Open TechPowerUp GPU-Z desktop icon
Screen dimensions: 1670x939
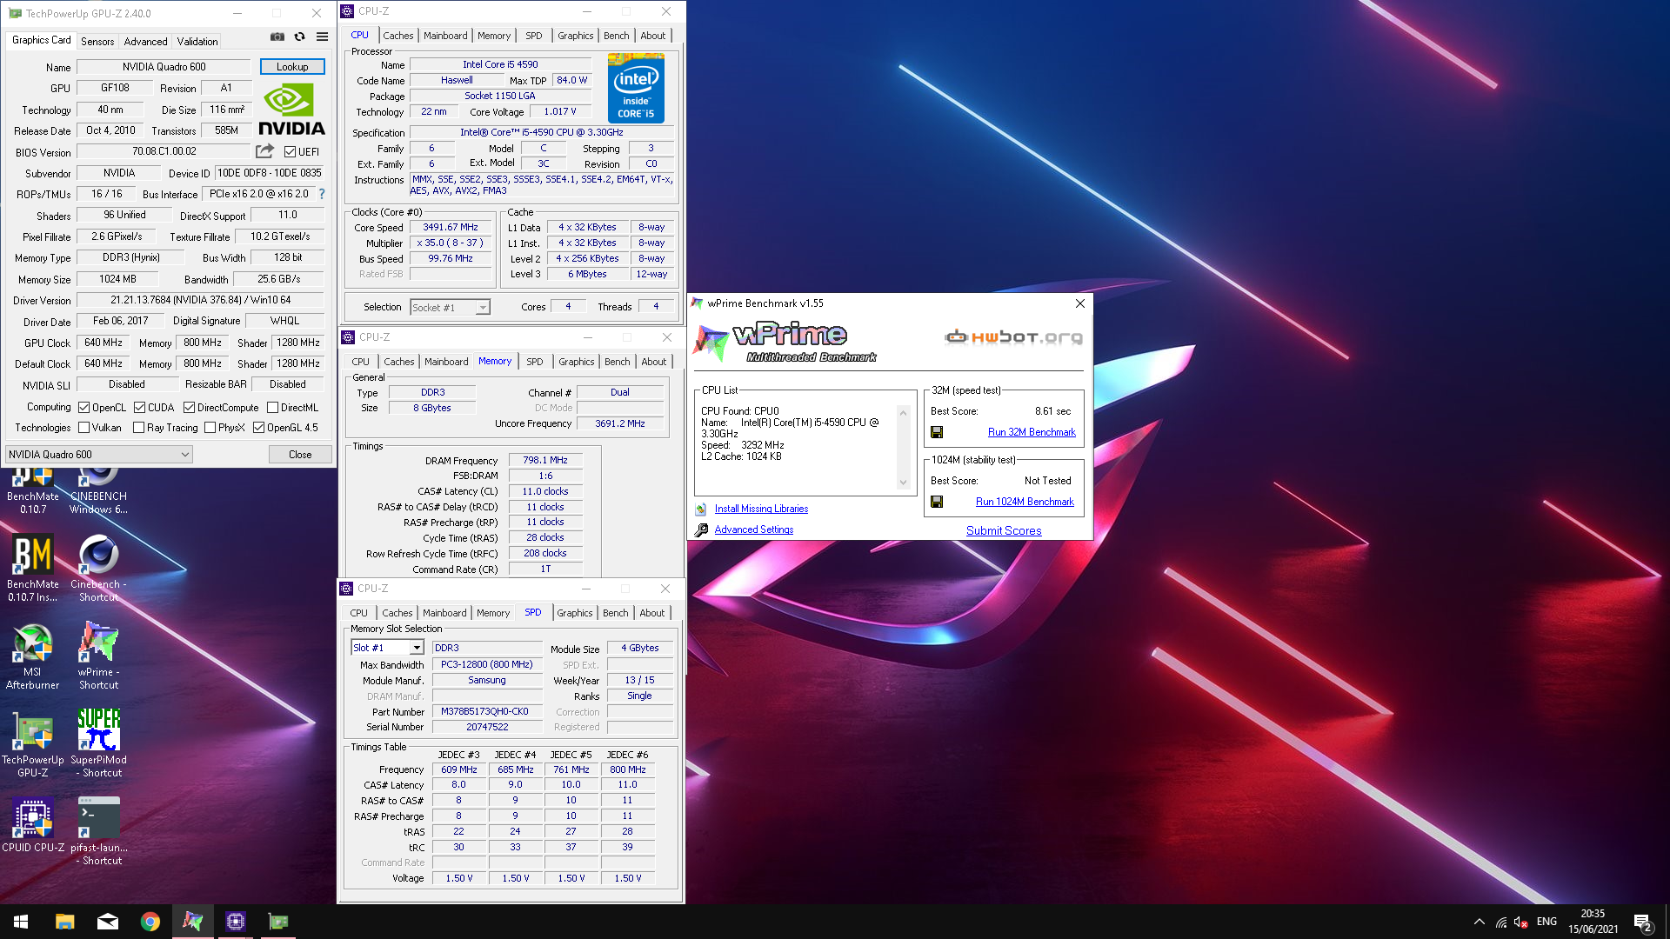[33, 743]
